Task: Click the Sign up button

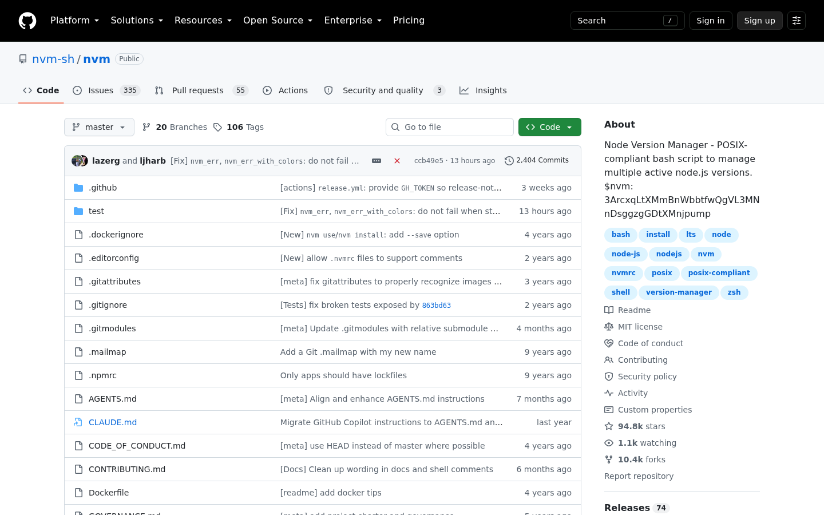Action: (760, 21)
